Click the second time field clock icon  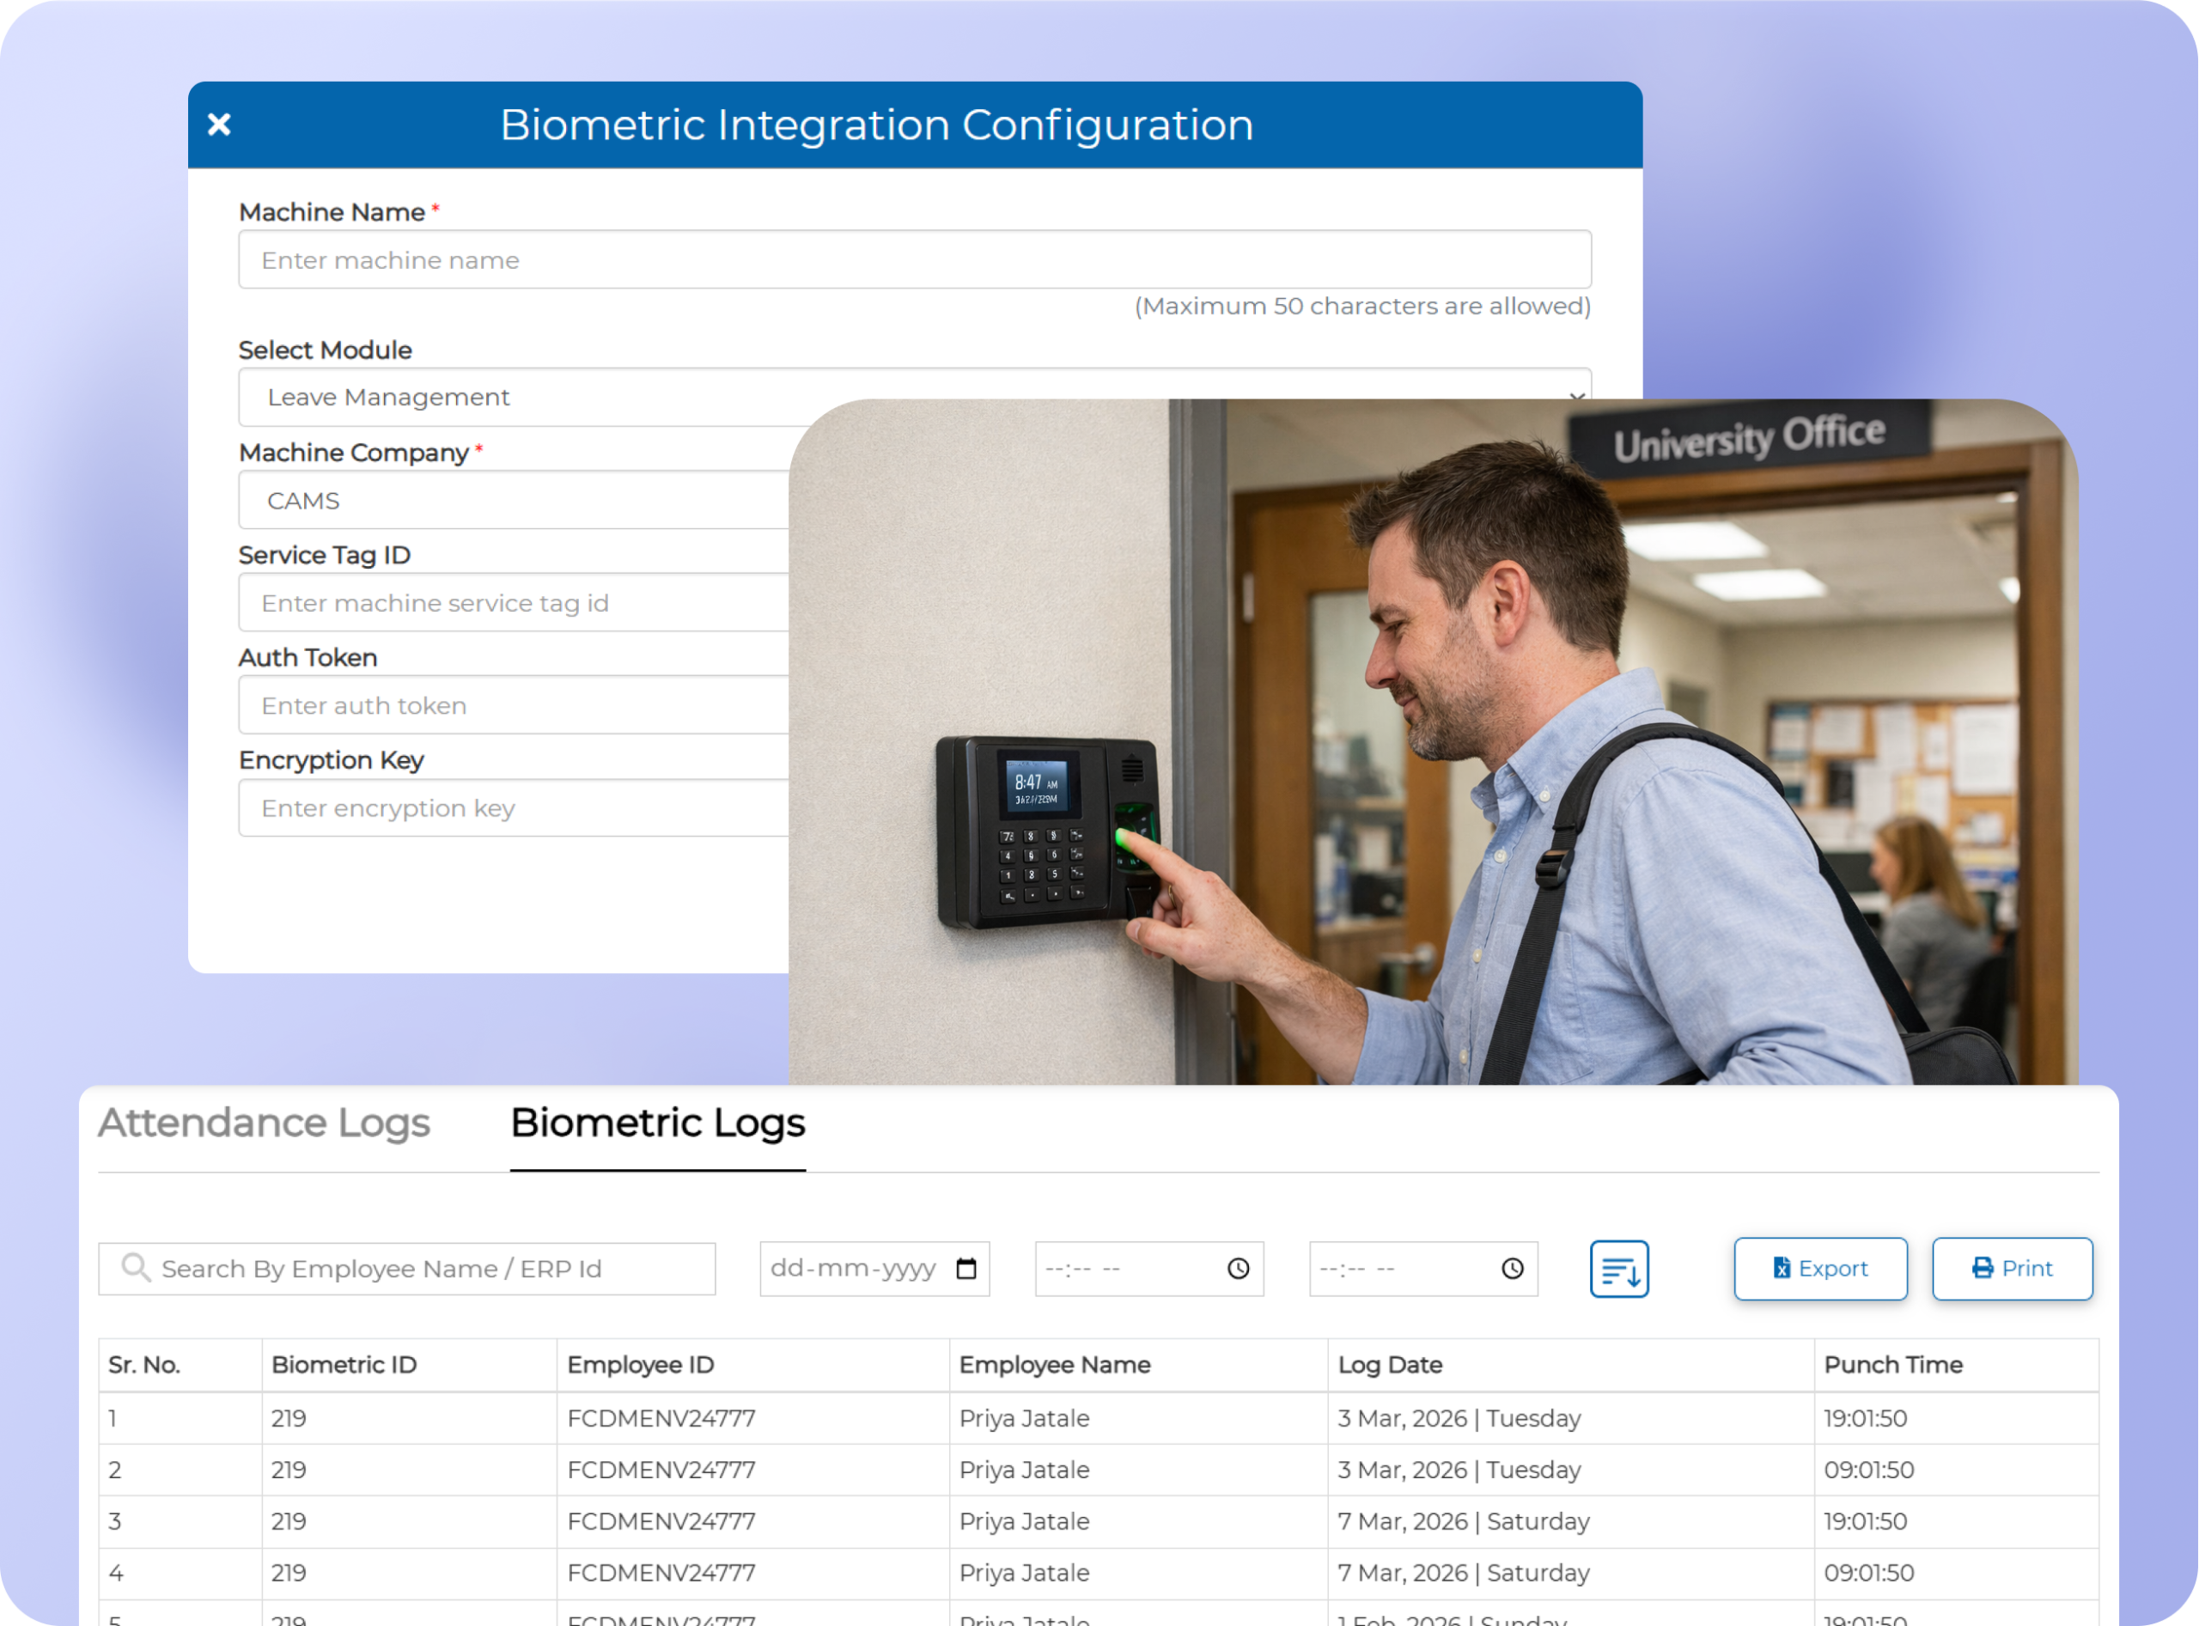pyautogui.click(x=1512, y=1269)
